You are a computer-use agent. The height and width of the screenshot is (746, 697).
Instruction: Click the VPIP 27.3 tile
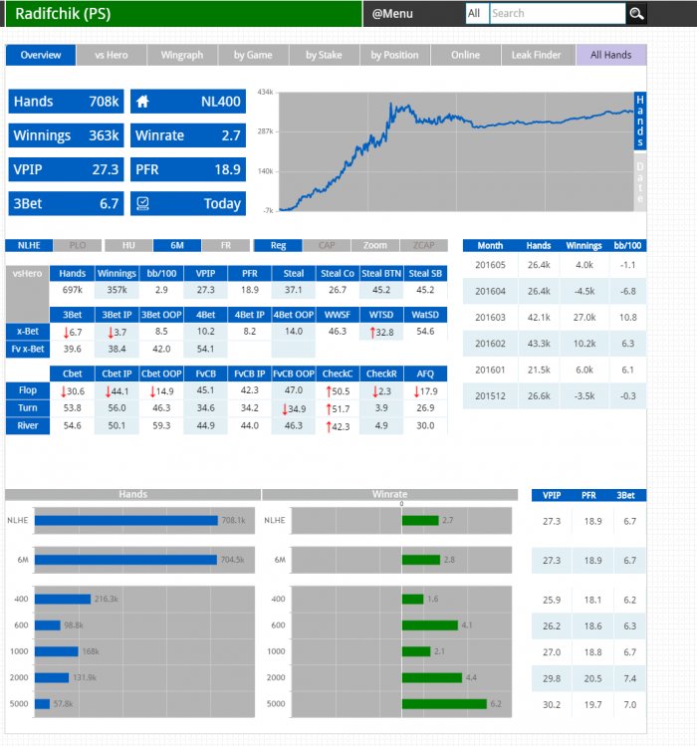(x=66, y=169)
